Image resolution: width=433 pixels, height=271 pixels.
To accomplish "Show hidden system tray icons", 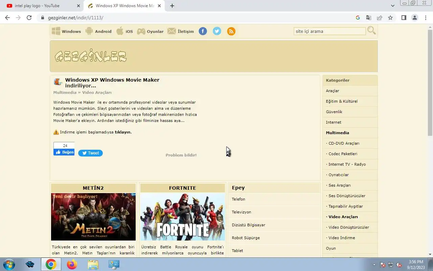I will pyautogui.click(x=374, y=265).
